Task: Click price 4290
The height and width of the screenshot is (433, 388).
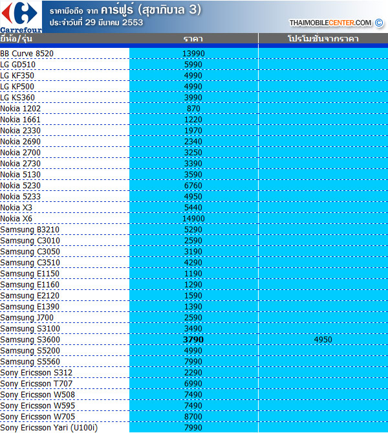Action: click(x=193, y=263)
